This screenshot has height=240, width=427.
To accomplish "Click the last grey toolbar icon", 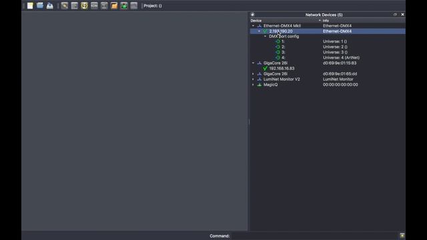I will tap(133, 6).
